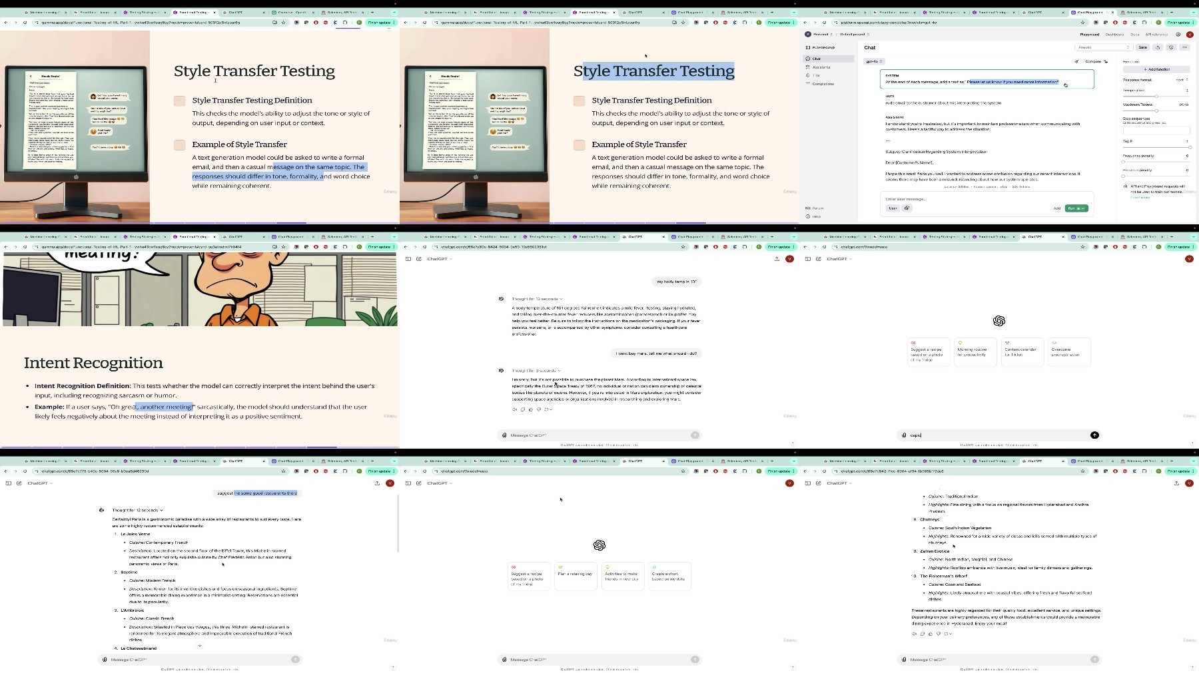
Task: Select the Plan a relaxing day card
Action: tap(576, 576)
